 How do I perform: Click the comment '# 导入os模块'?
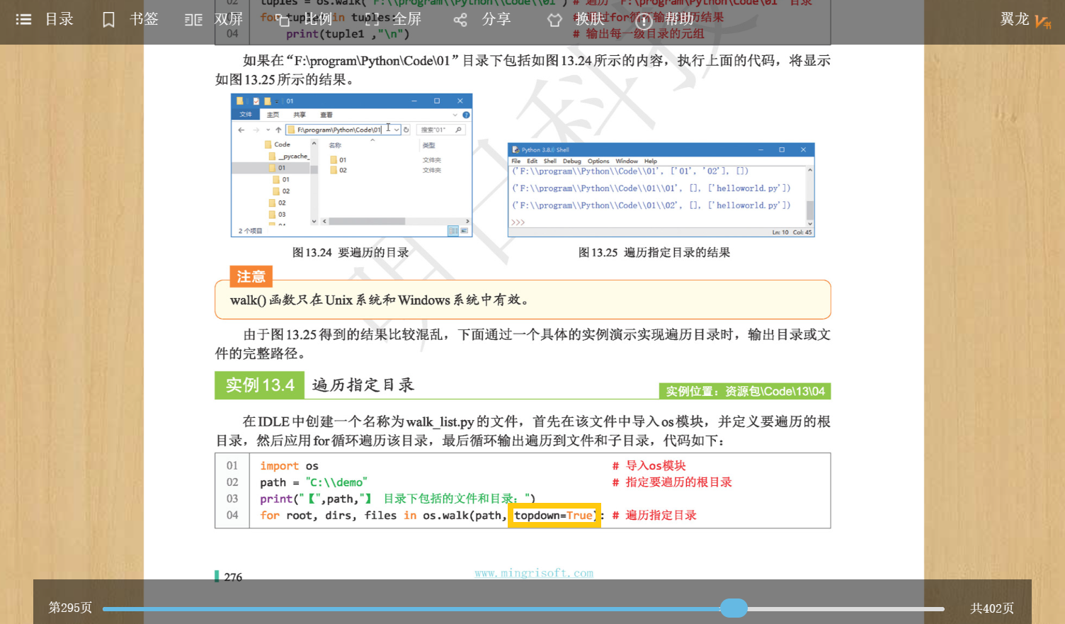649,465
